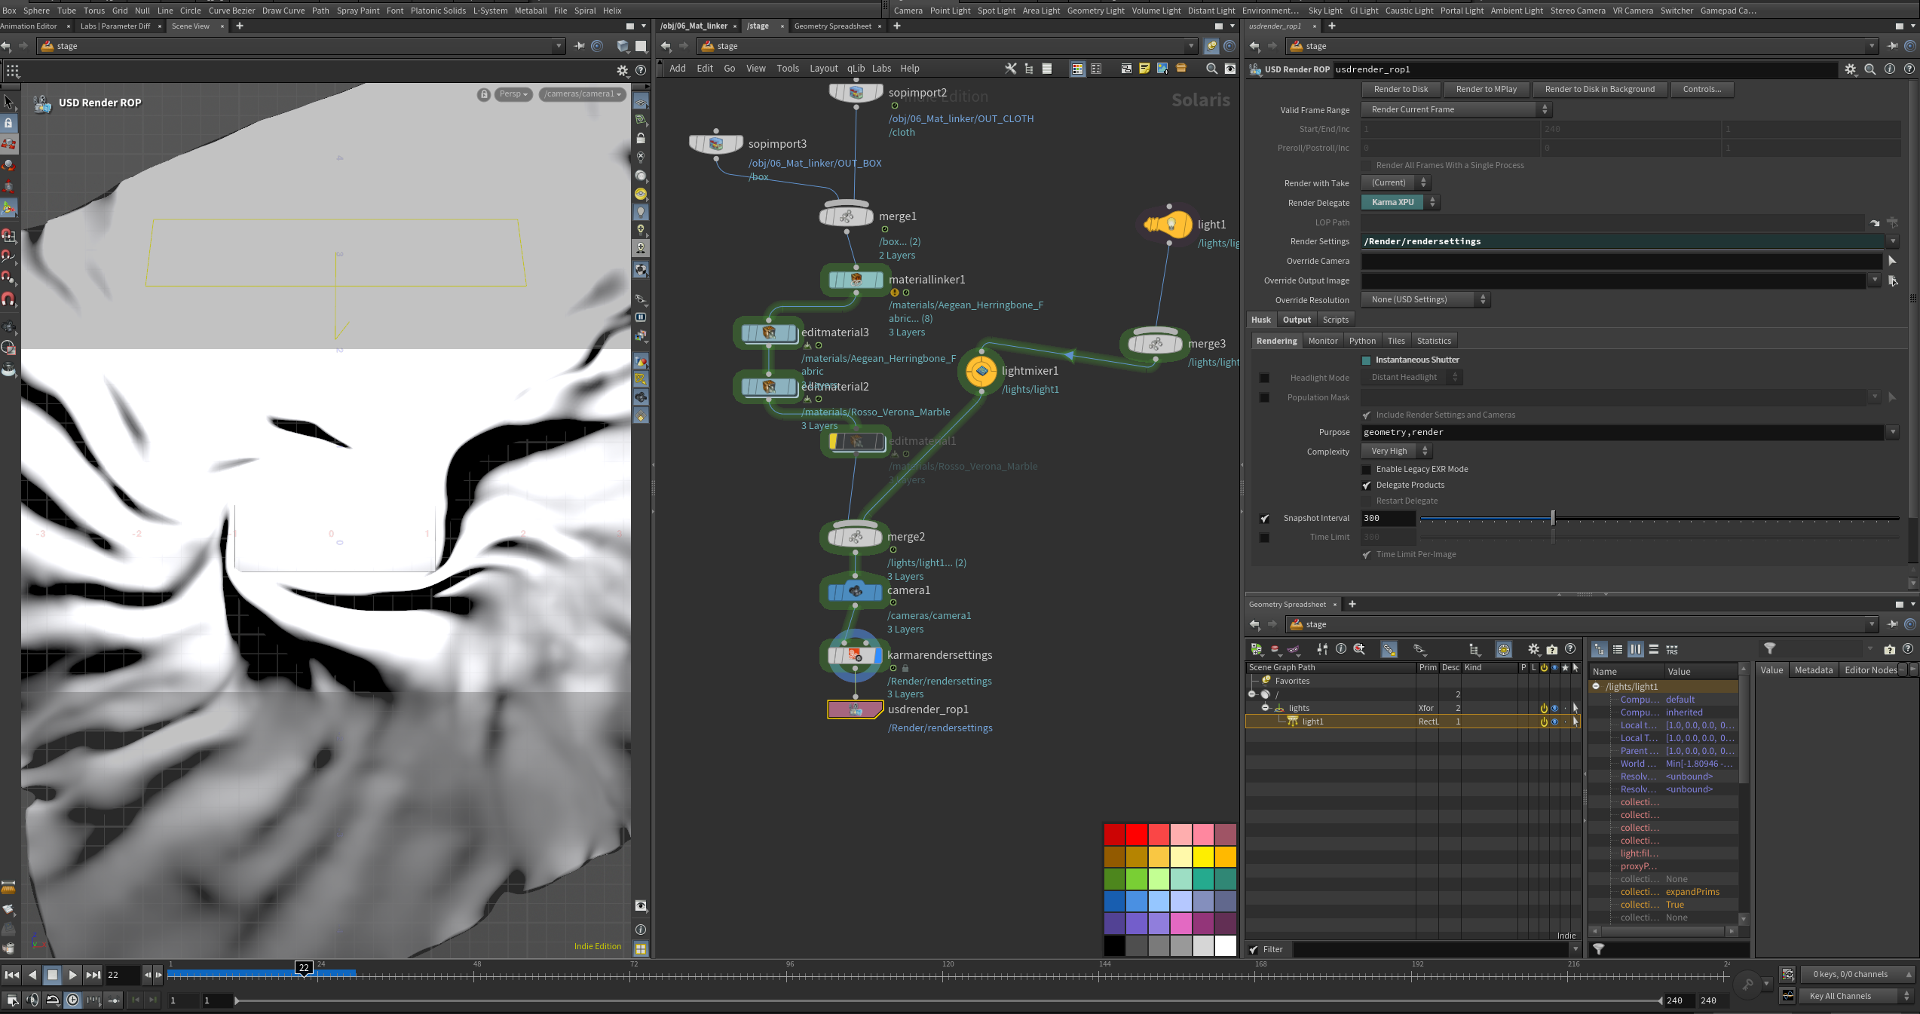Click the materiallinker1 node icon
Image resolution: width=1920 pixels, height=1014 pixels.
856,280
